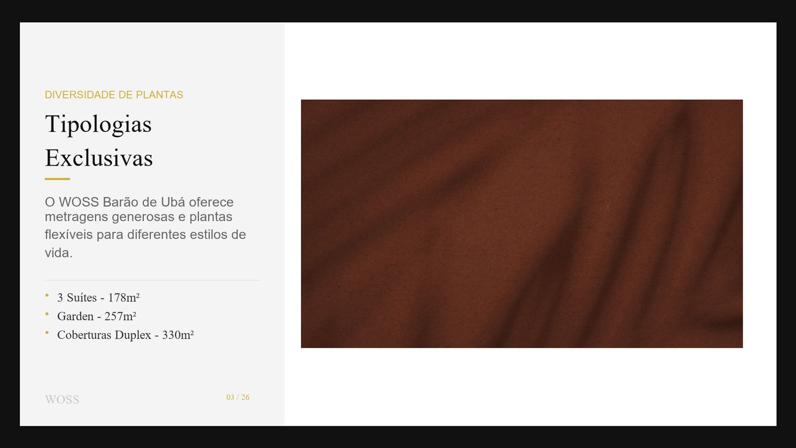Click the brown textured image
This screenshot has height=448, width=796.
tap(522, 224)
